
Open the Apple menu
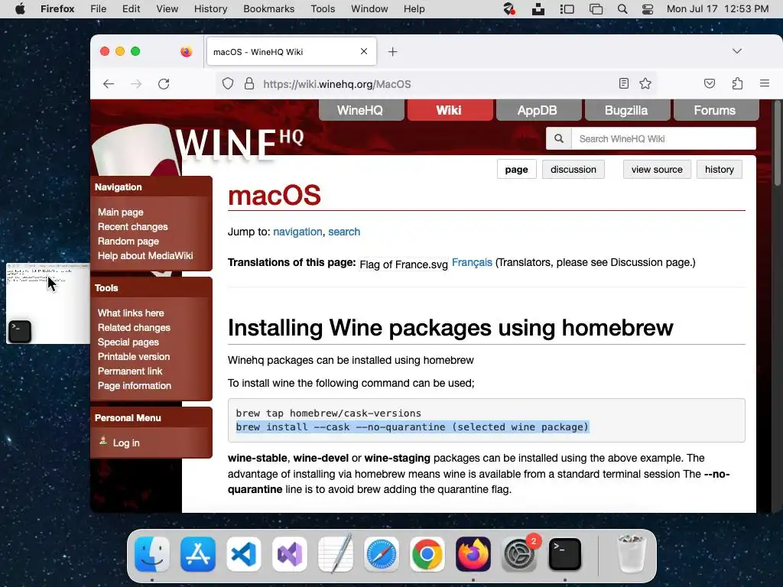tap(20, 9)
